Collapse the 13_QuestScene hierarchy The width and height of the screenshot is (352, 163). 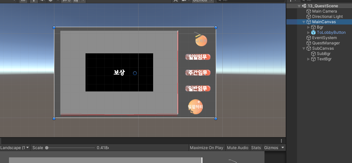pos(299,6)
